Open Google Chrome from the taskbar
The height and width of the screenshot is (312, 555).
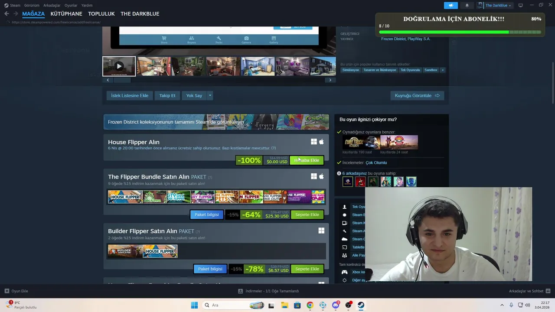310,305
